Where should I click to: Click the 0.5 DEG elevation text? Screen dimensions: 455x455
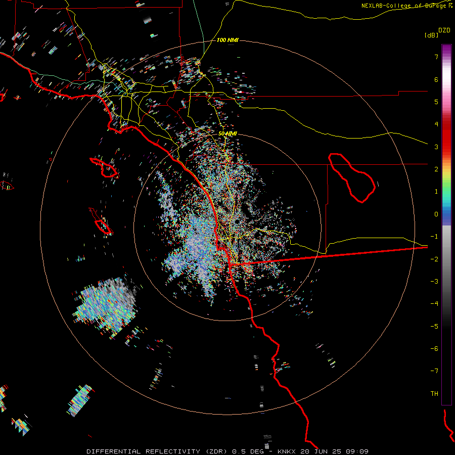pyautogui.click(x=248, y=451)
